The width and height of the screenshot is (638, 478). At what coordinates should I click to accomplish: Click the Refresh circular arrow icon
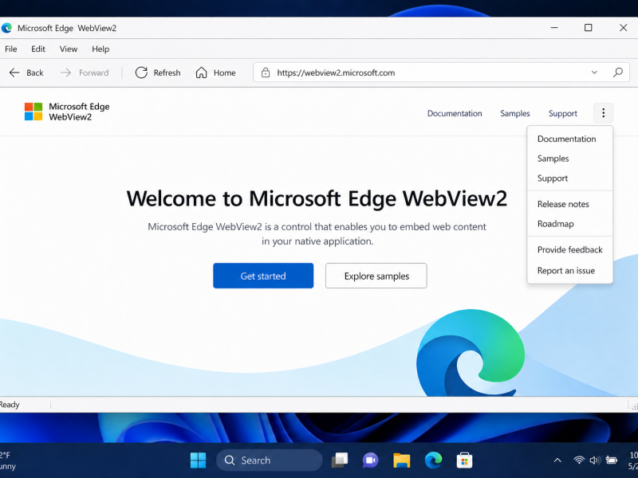coord(141,72)
